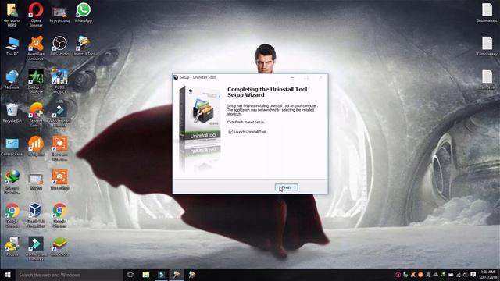Select the This PC desktop icon
500x281 pixels.
pos(12,47)
